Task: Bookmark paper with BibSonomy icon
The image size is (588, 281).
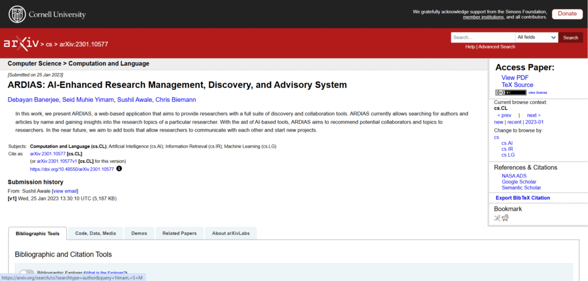Action: click(x=497, y=218)
